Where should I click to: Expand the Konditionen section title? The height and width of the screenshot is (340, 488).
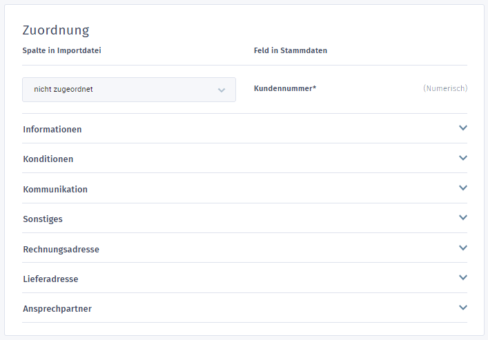48,159
